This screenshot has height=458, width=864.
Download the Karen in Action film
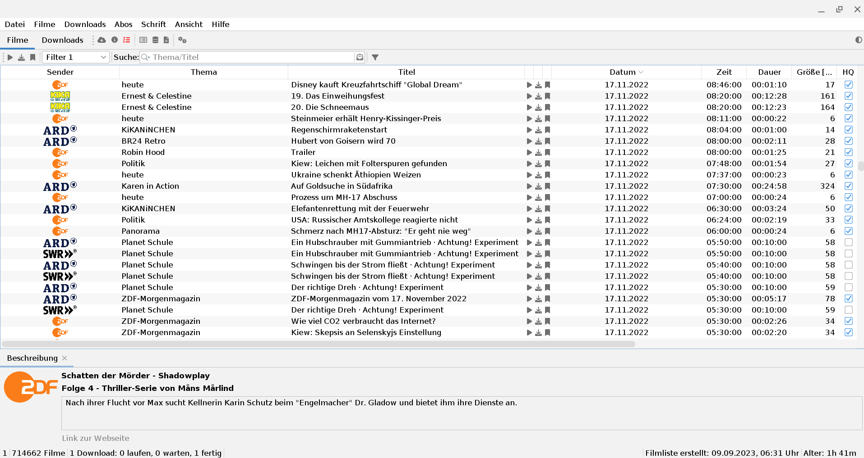[x=538, y=186]
